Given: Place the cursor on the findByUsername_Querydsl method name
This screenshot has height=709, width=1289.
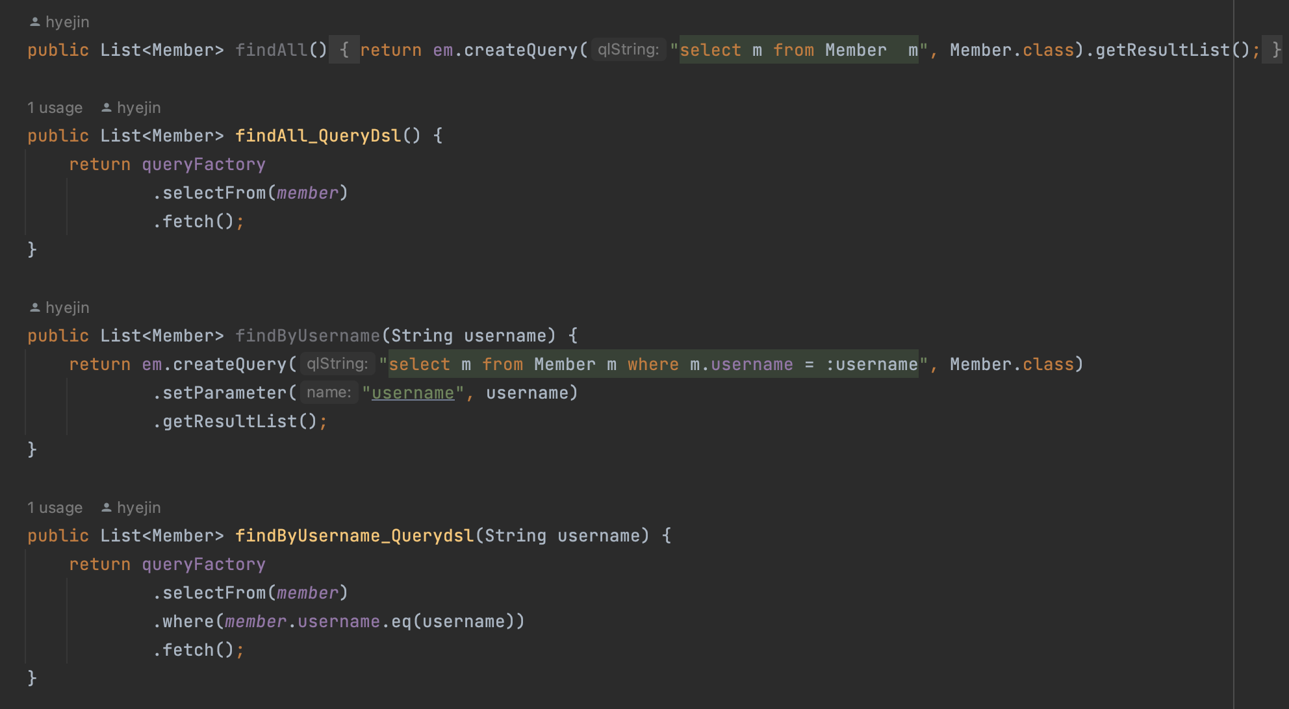Looking at the screenshot, I should (354, 536).
